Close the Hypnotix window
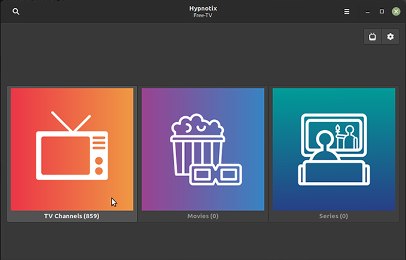 [396, 11]
